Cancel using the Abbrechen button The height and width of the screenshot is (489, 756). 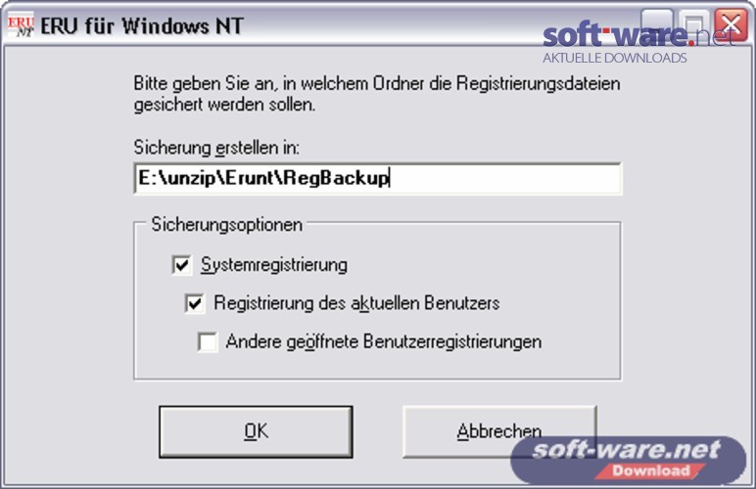click(x=499, y=431)
